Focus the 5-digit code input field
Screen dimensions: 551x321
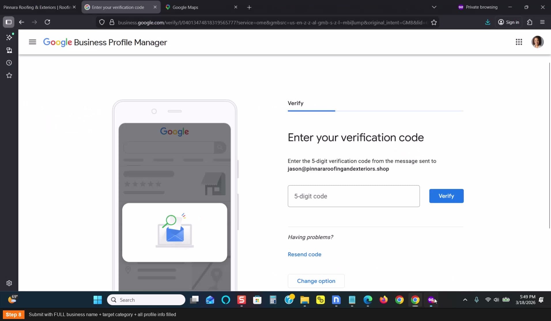354,196
